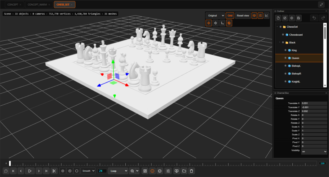Screen dimensions: 329x177
Task: Open timeline settings sliders in bottom bar
Action: coord(168,171)
